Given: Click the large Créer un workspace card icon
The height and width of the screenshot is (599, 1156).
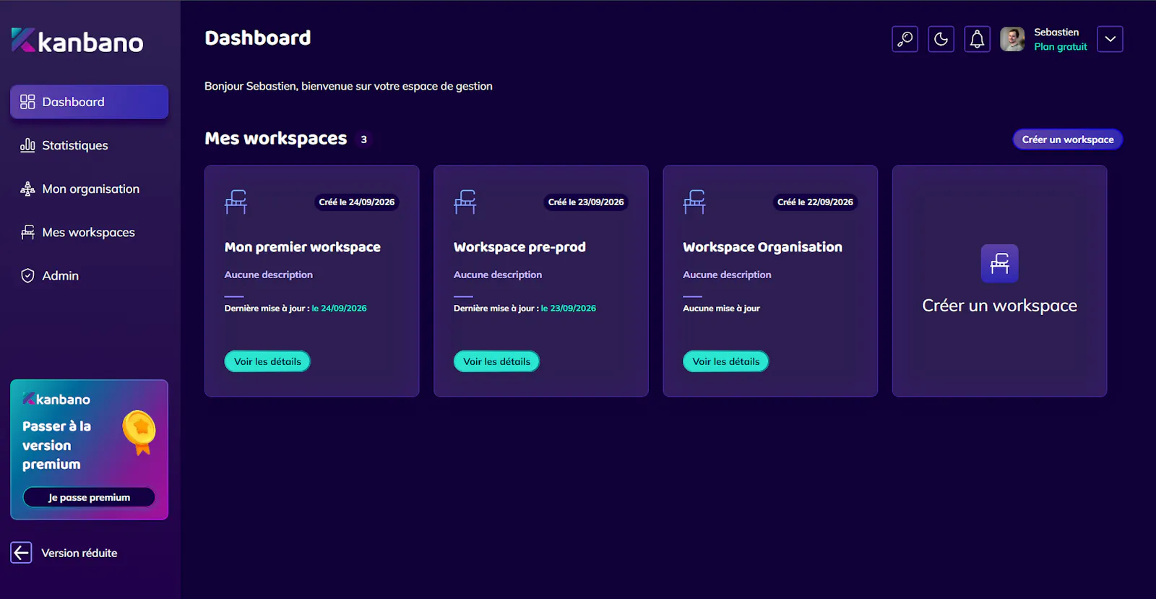Looking at the screenshot, I should pos(1000,264).
